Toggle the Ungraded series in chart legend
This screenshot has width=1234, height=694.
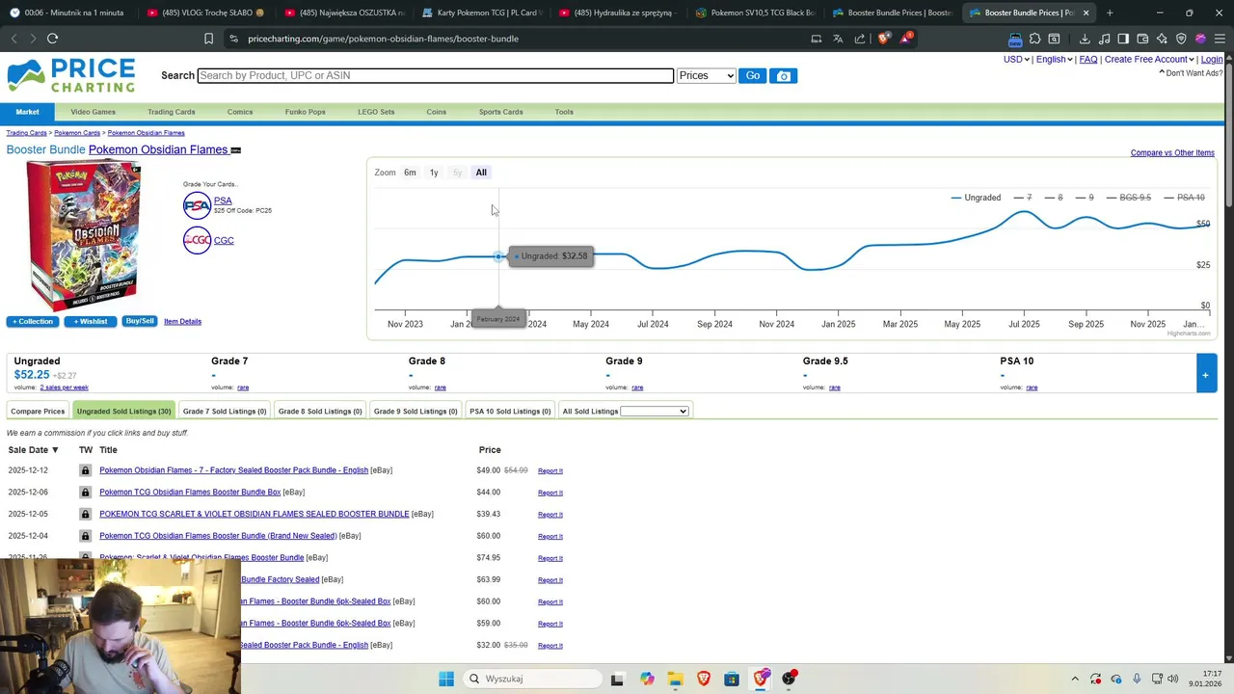tap(976, 198)
